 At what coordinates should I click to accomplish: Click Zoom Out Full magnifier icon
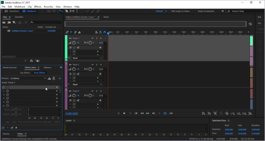(227, 114)
